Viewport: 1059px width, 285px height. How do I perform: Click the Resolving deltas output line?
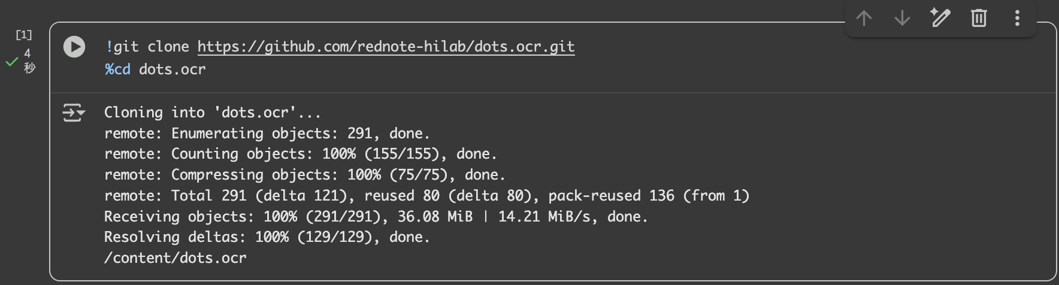pos(267,237)
